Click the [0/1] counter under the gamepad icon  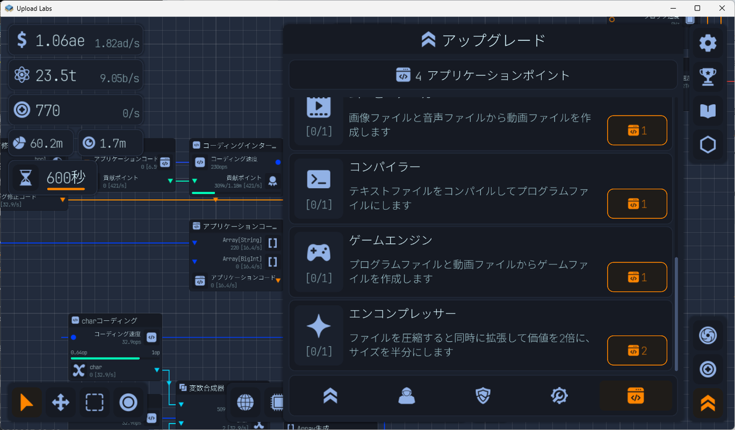point(318,278)
